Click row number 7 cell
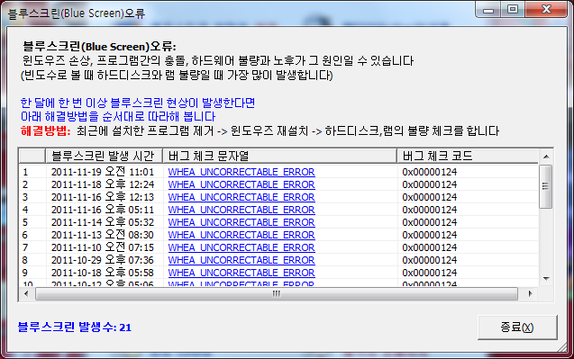The height and width of the screenshot is (359, 574). click(32, 247)
